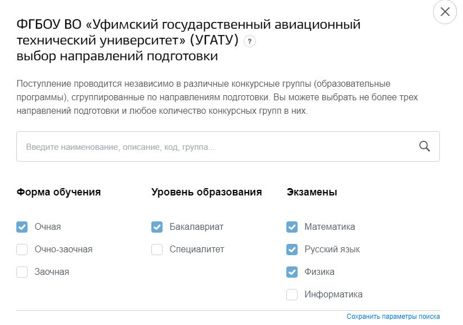Click the Очно-заочная label text
463x325 pixels.
[x=64, y=250]
